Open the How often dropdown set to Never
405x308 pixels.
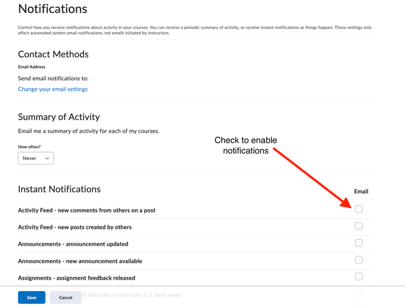pyautogui.click(x=36, y=158)
